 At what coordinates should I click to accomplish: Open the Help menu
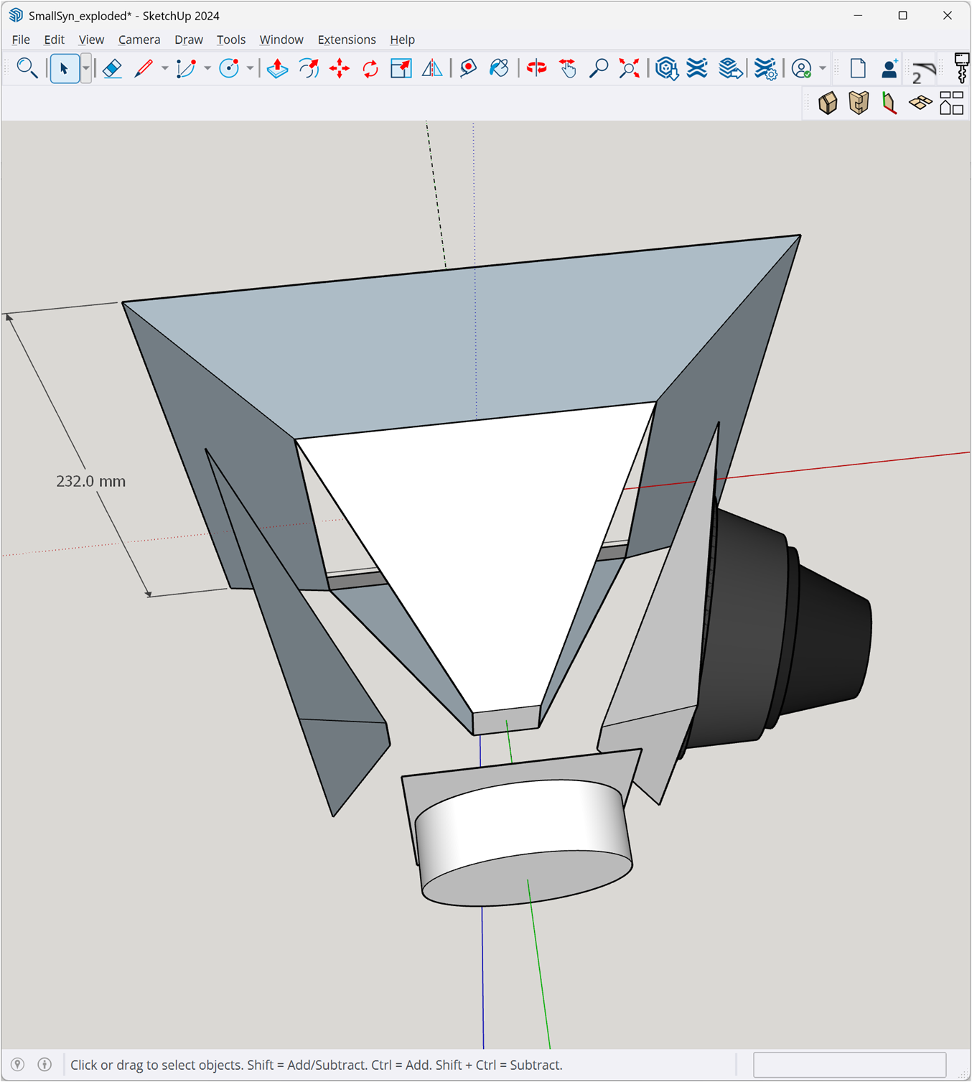[403, 39]
